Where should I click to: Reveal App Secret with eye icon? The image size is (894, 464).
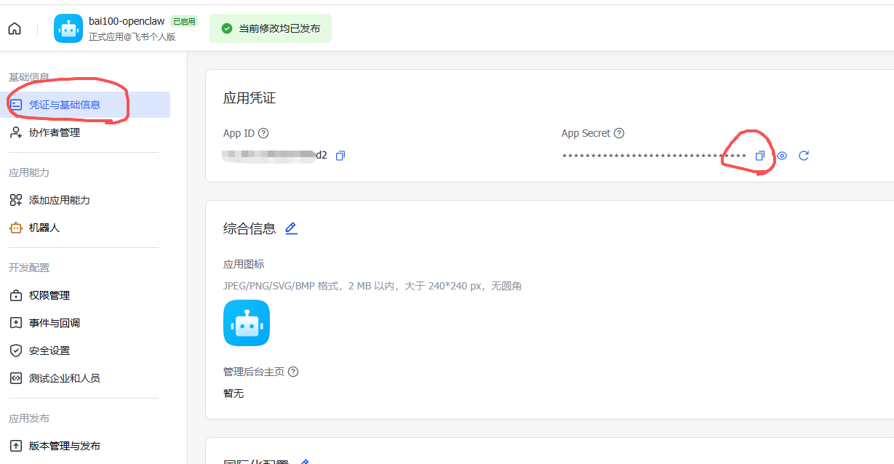[x=782, y=156]
